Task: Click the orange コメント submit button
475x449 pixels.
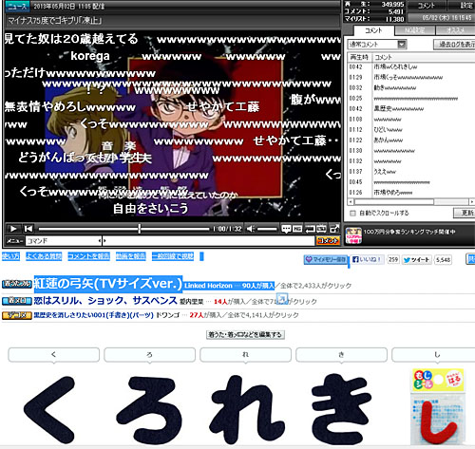Action: [328, 241]
